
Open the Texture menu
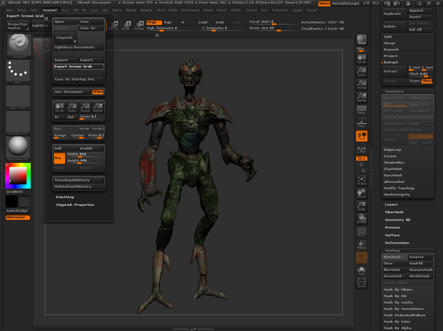(x=251, y=10)
